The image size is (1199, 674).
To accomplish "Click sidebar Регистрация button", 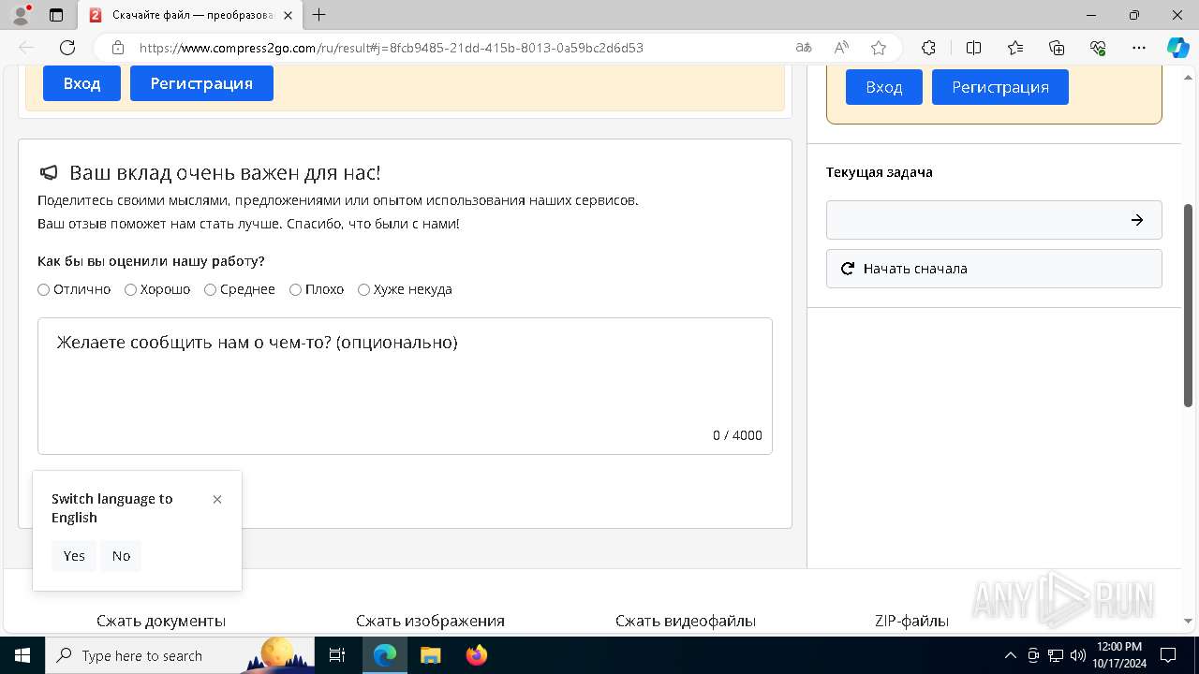I will coord(1000,87).
